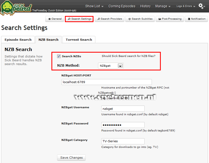Expand the Logs & Errors menu

186,6
